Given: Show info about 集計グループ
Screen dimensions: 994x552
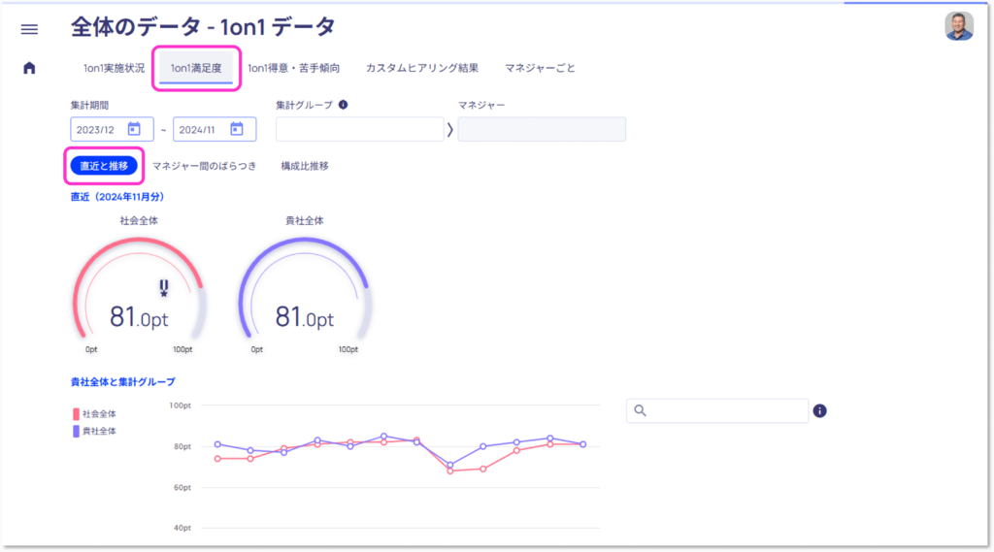Looking at the screenshot, I should tap(343, 105).
